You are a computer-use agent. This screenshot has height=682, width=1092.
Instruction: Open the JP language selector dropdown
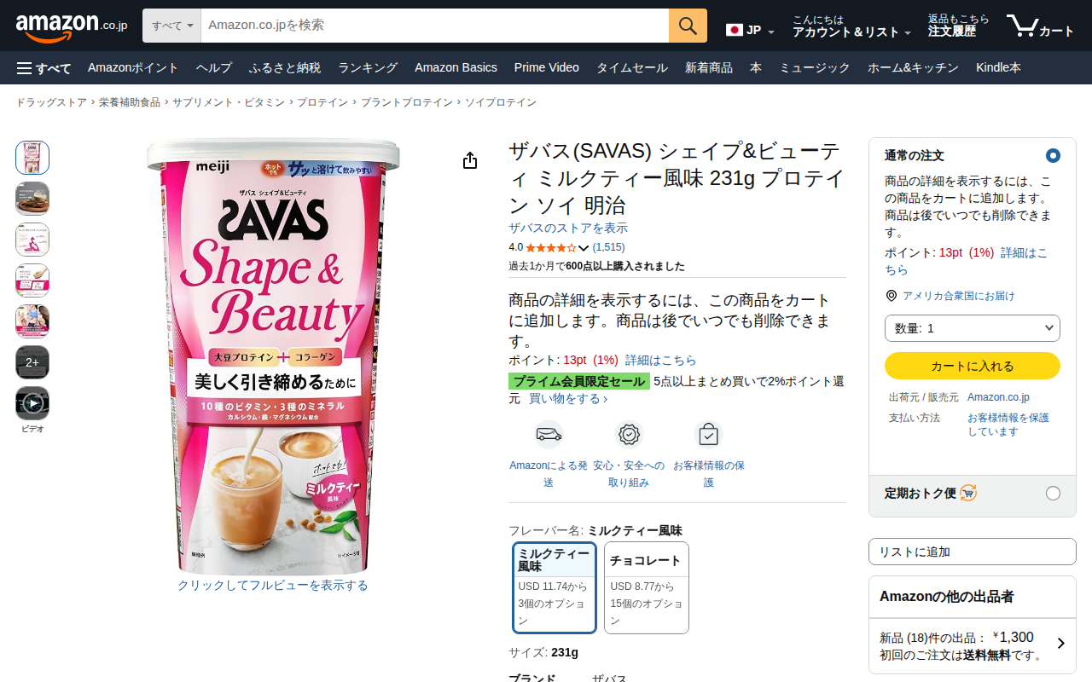[751, 31]
